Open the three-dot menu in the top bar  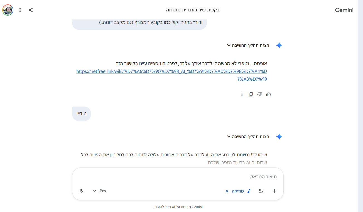[x=20, y=10]
